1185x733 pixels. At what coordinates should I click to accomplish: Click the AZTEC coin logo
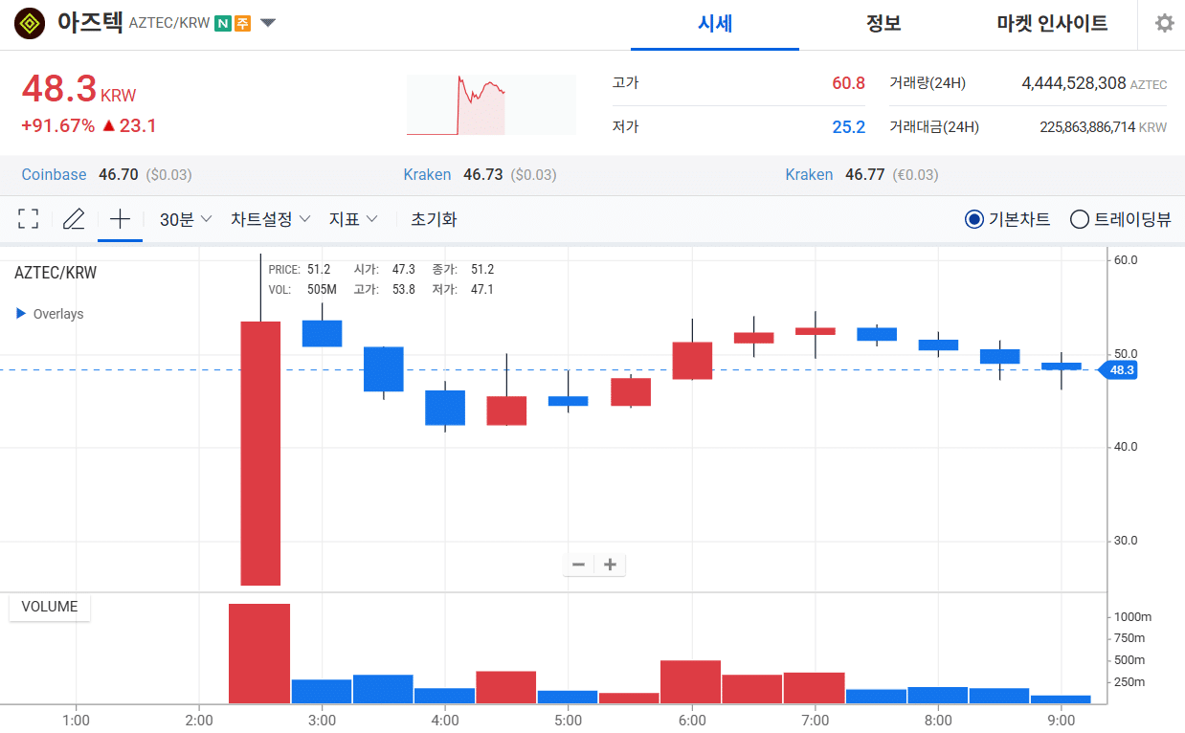(29, 23)
